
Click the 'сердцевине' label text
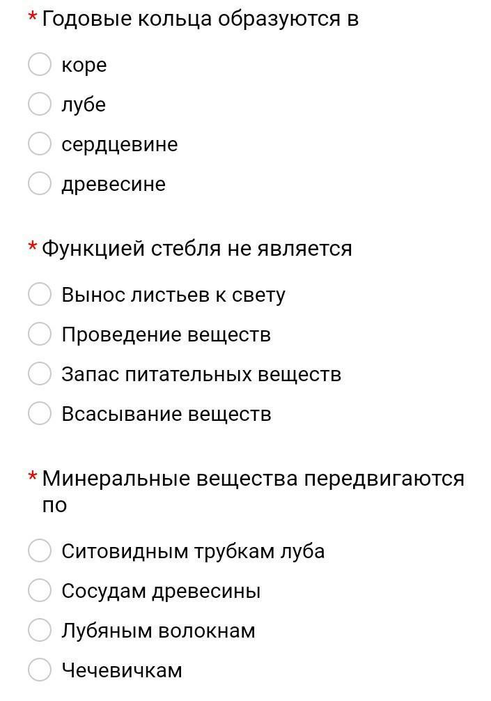(x=119, y=144)
